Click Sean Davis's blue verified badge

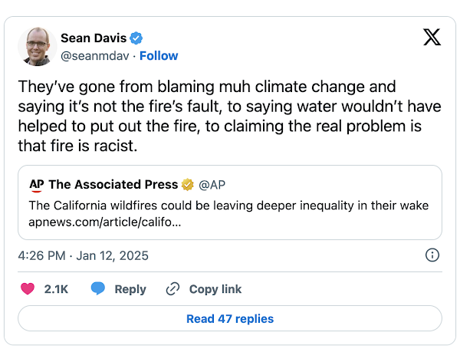coord(136,38)
